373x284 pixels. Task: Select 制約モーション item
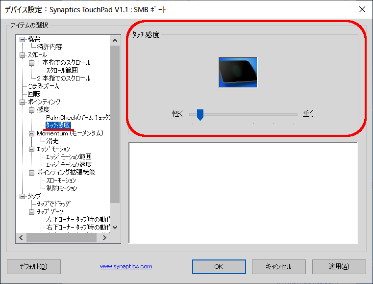[62, 188]
